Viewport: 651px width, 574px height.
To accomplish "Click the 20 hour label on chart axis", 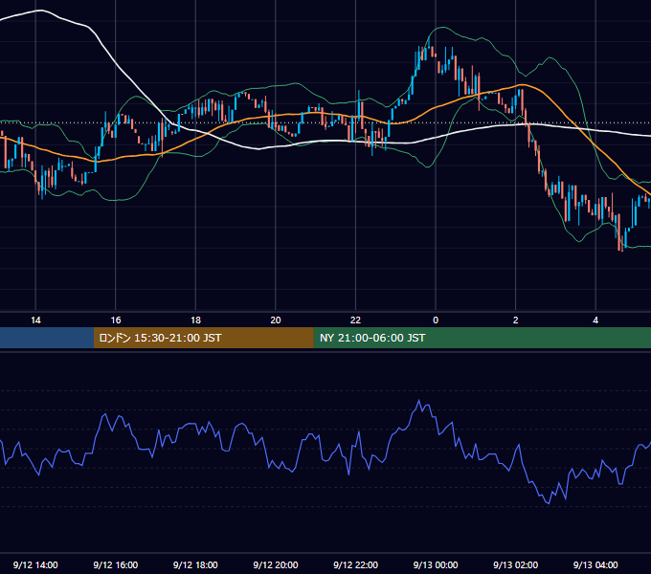I will (276, 320).
